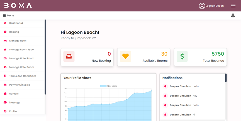This screenshot has width=241, height=121.
Task: Click the New Booking inbox icon
Action: (x=69, y=56)
